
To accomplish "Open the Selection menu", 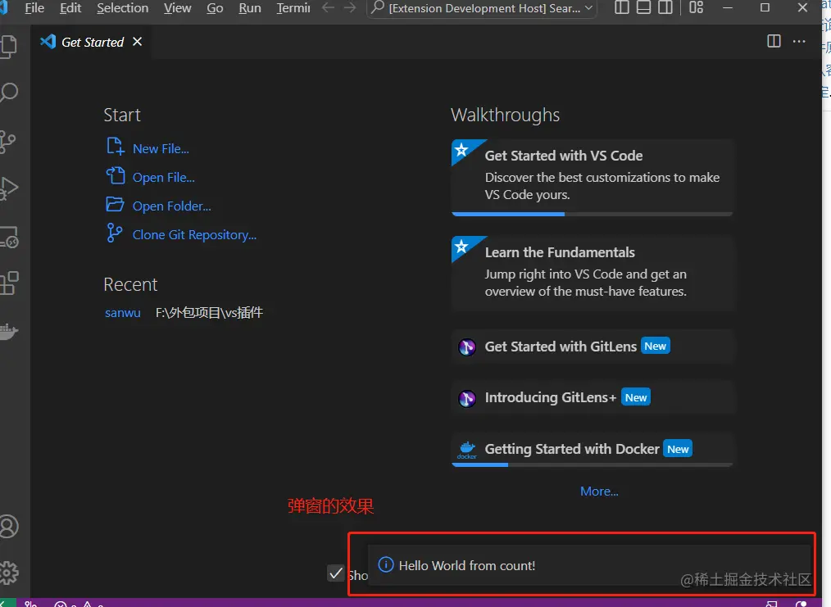I will [x=122, y=8].
